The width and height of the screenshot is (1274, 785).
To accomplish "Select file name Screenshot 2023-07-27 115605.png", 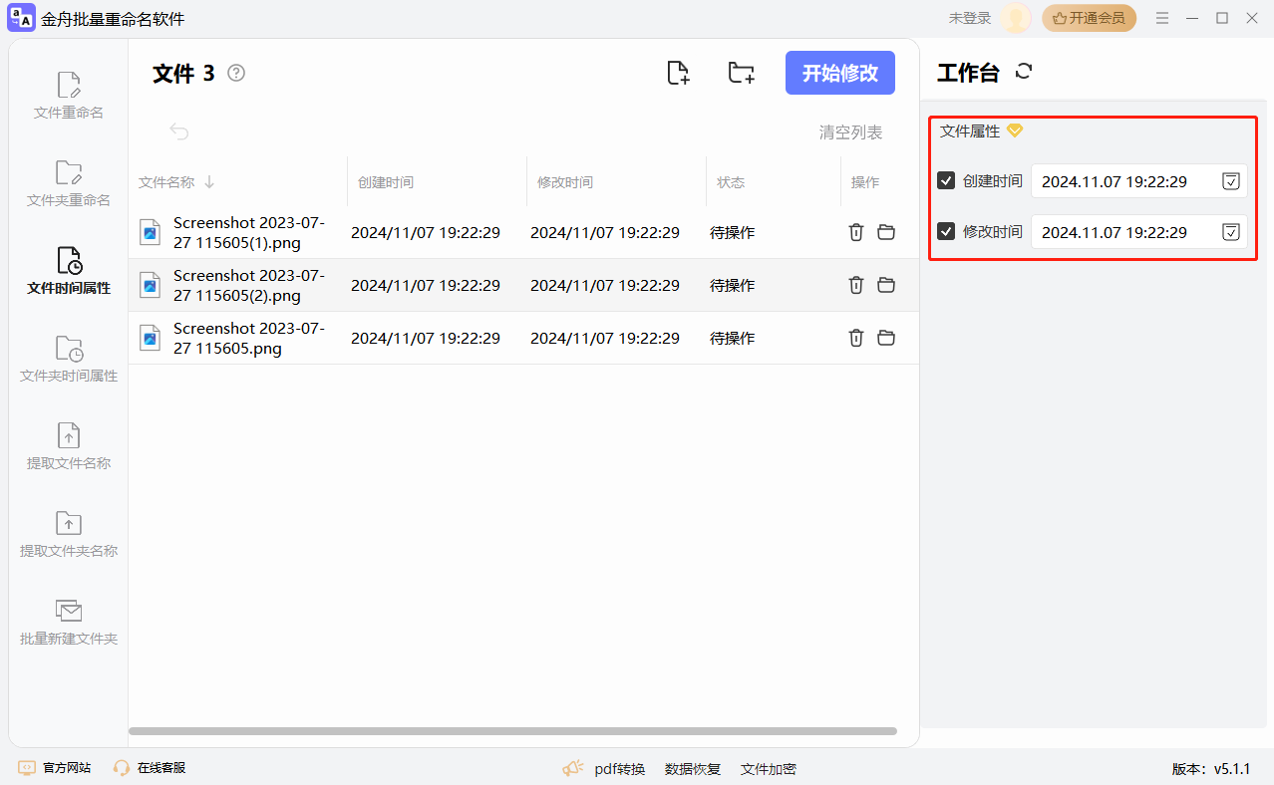I will coord(249,338).
